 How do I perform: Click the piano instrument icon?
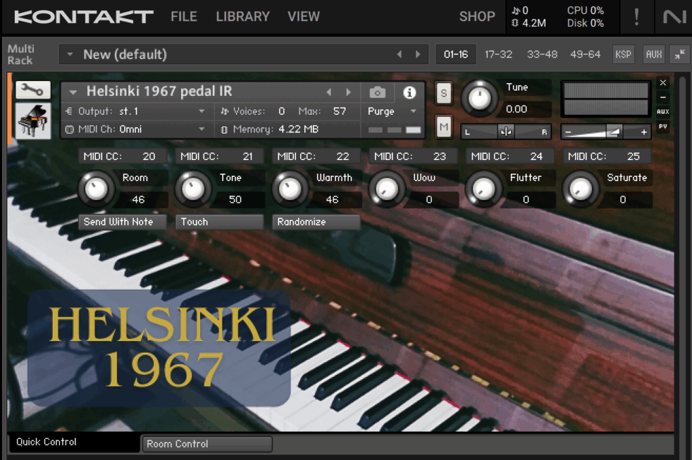(32, 121)
